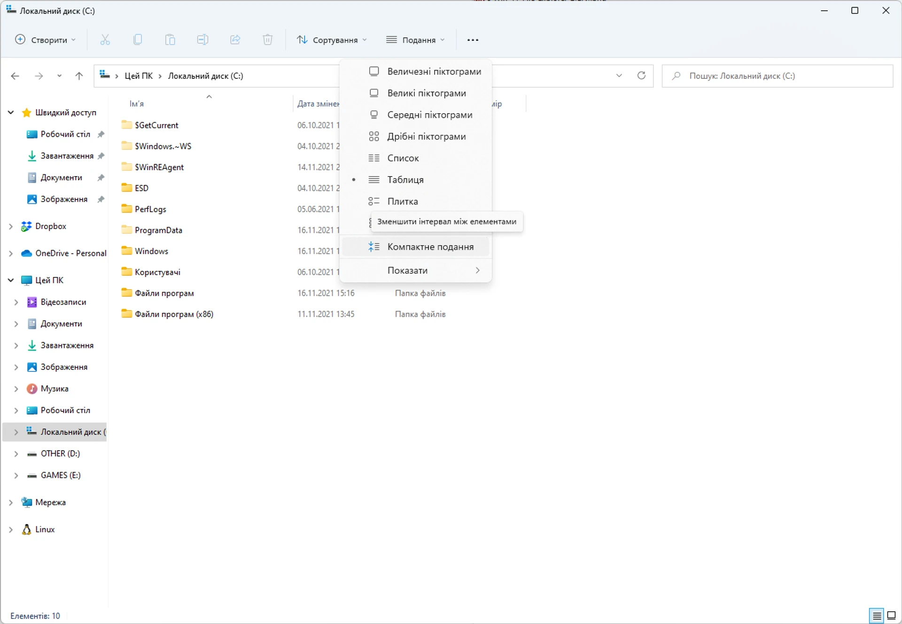902x624 pixels.
Task: Select the $WinREAgent folder
Action: (x=159, y=167)
